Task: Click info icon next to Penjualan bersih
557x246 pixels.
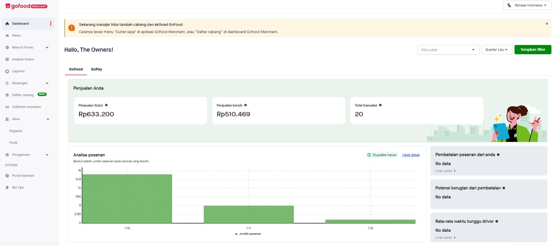Action: [245, 105]
